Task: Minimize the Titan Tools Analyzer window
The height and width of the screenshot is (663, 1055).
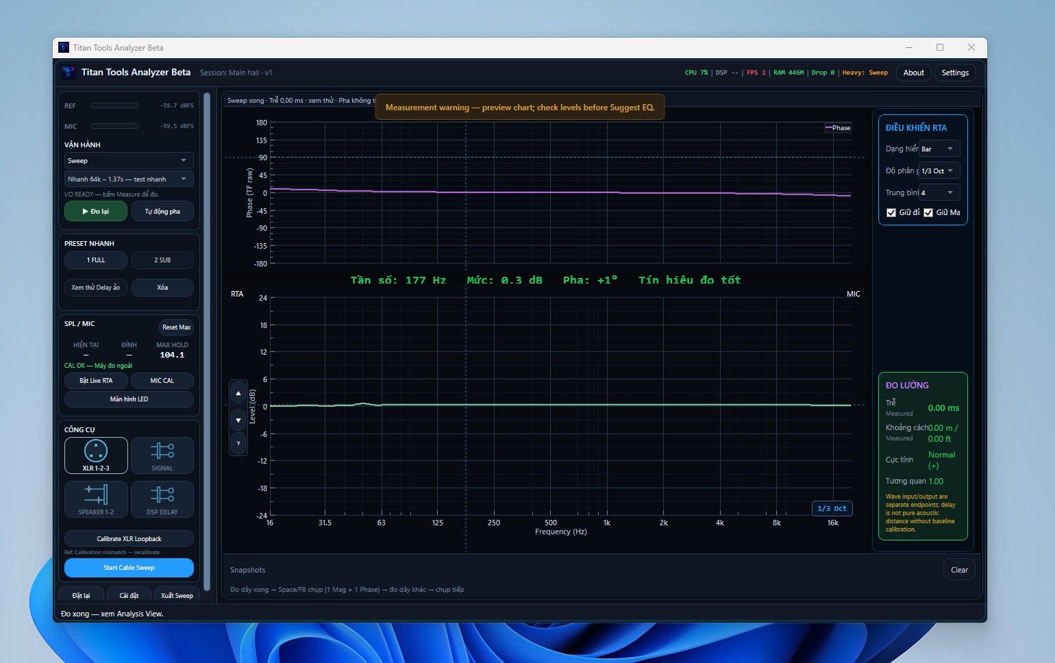Action: pyautogui.click(x=909, y=47)
